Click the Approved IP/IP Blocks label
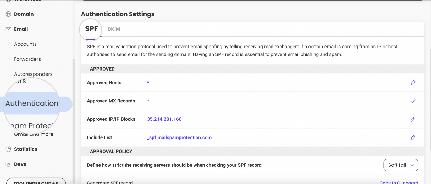The image size is (431, 184). point(111,119)
